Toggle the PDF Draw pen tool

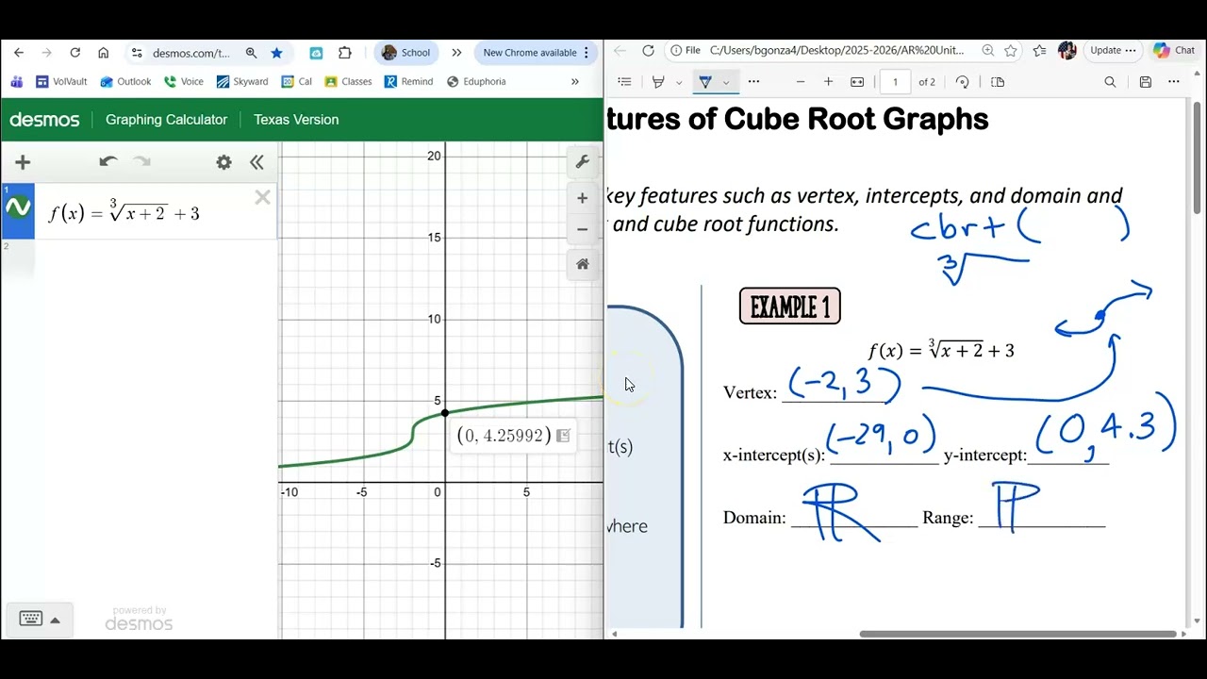click(704, 82)
